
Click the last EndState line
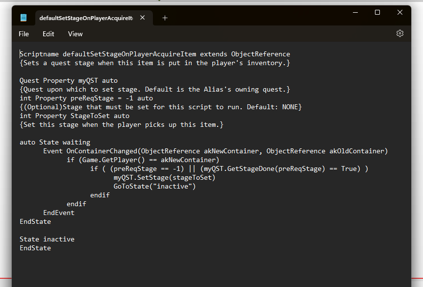pyautogui.click(x=35, y=248)
